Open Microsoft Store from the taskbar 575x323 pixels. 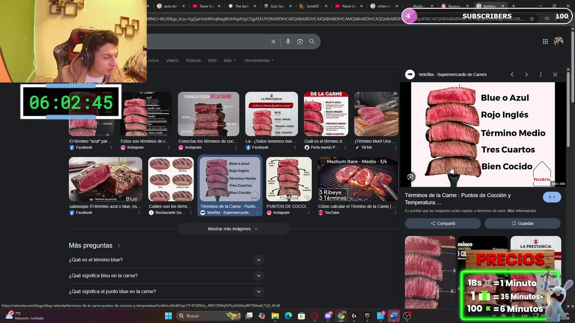(x=301, y=316)
